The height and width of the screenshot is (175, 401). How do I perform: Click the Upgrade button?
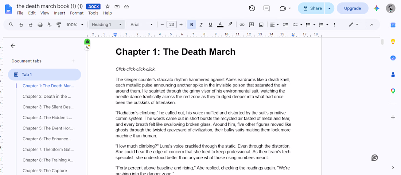click(x=353, y=8)
